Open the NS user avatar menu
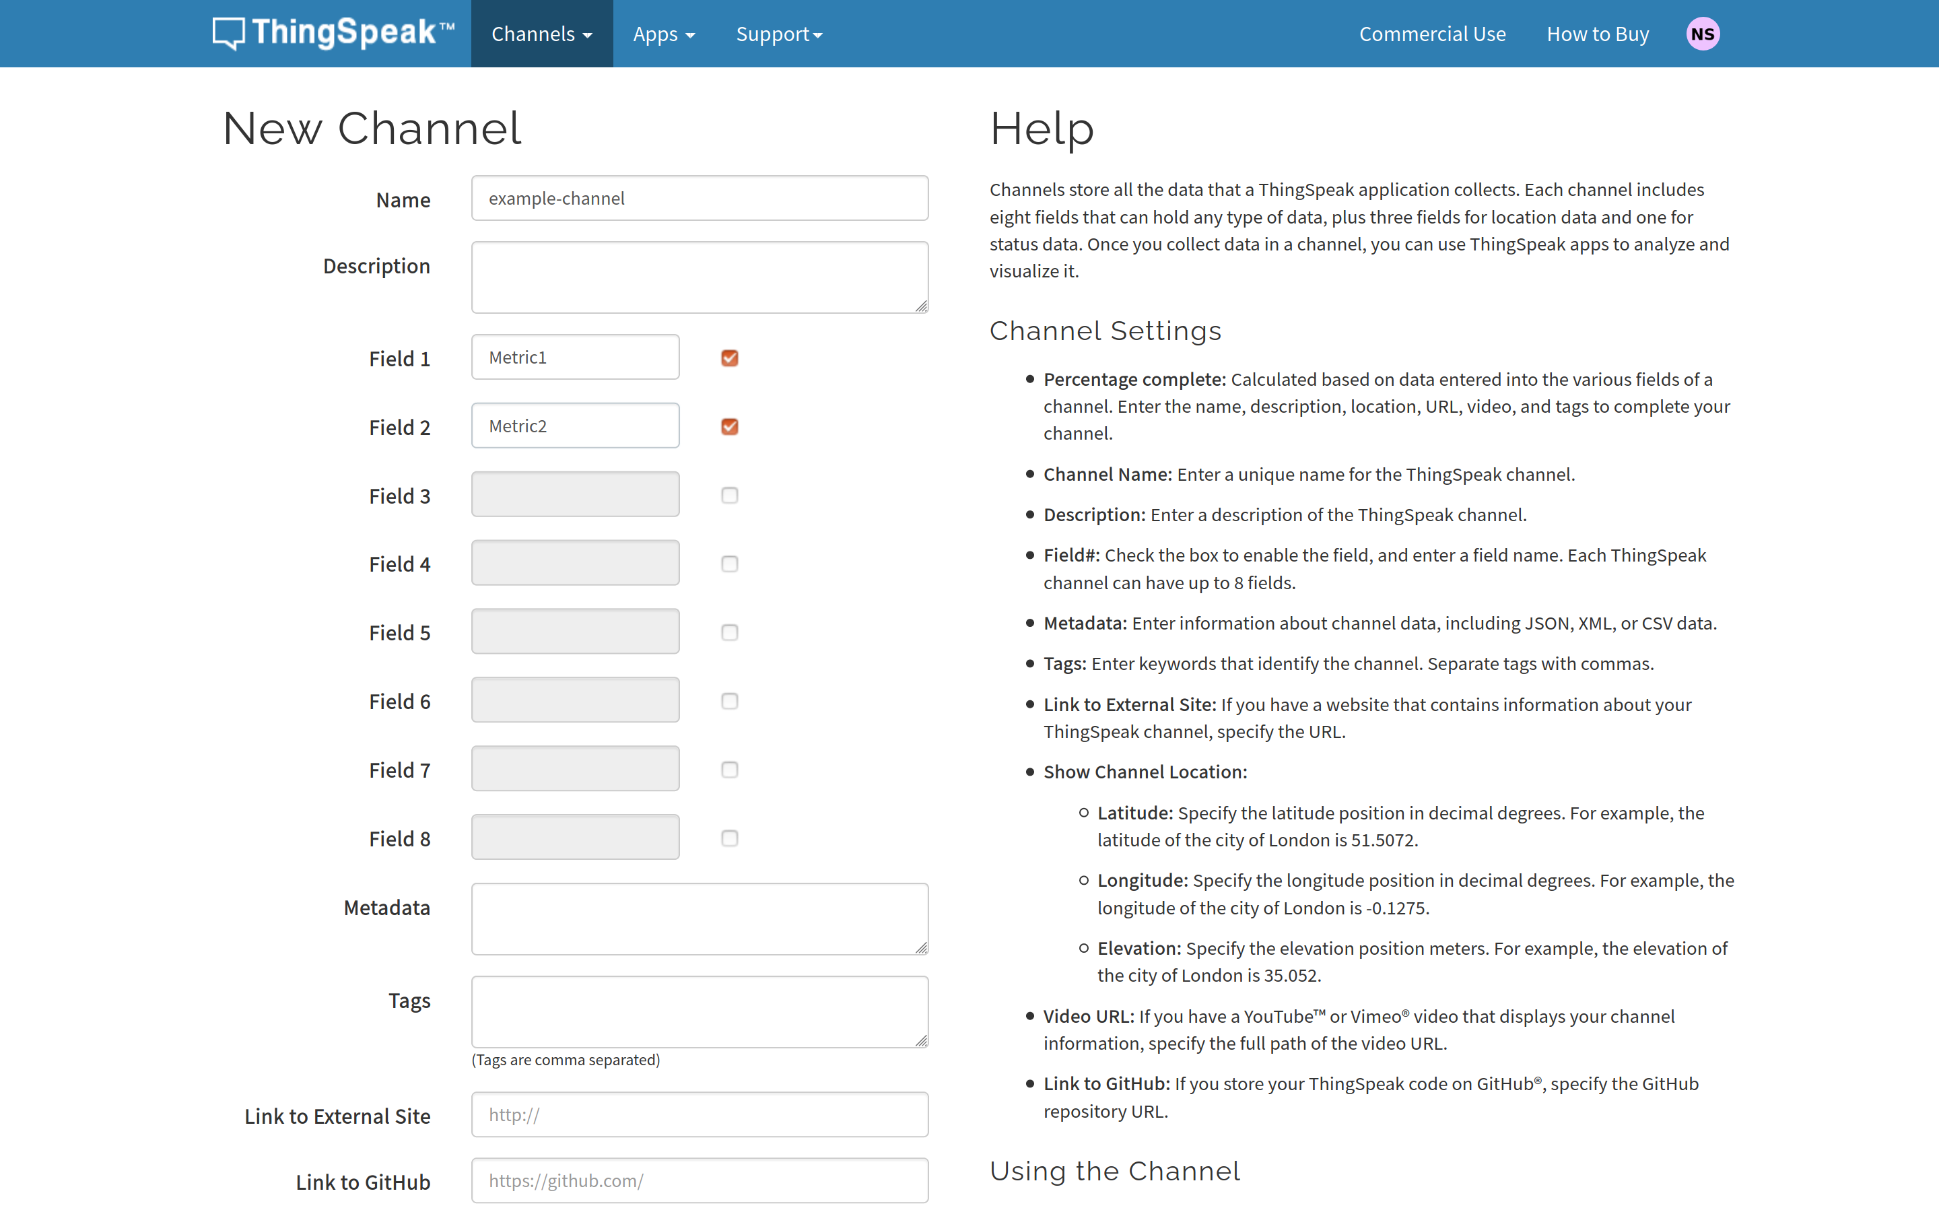Screen dimensions: 1939x1212 pos(1702,34)
